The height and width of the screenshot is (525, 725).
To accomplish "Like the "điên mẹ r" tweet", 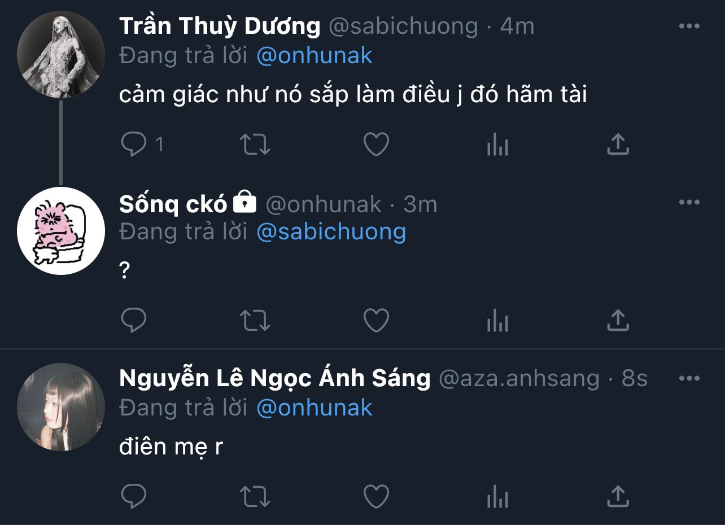I will point(376,497).
